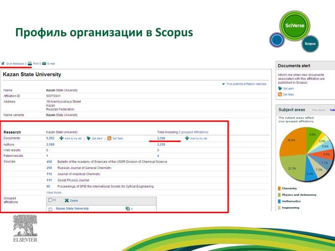Image resolution: width=335 pixels, height=251 pixels.
Task: Click the Set alert icon in Documents alert panel
Action: tap(280, 88)
